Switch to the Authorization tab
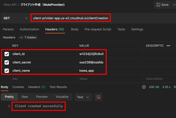 coord(29,29)
